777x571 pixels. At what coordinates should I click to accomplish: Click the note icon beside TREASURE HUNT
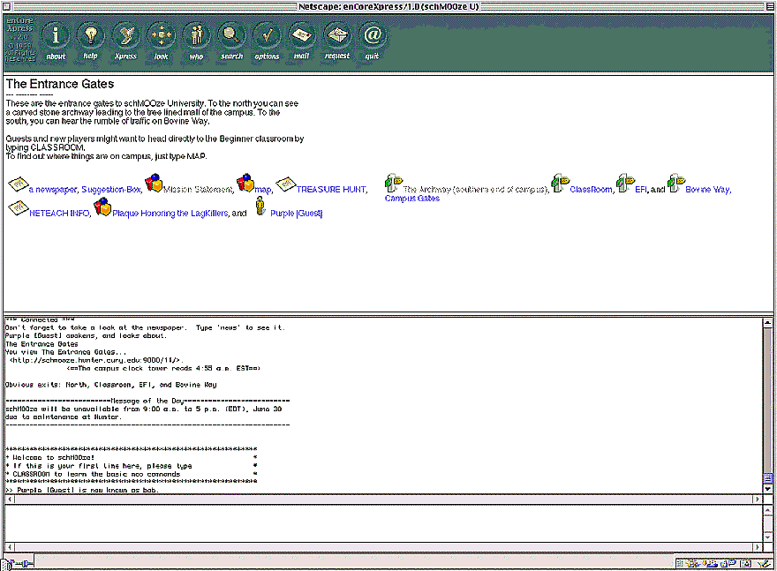point(285,184)
